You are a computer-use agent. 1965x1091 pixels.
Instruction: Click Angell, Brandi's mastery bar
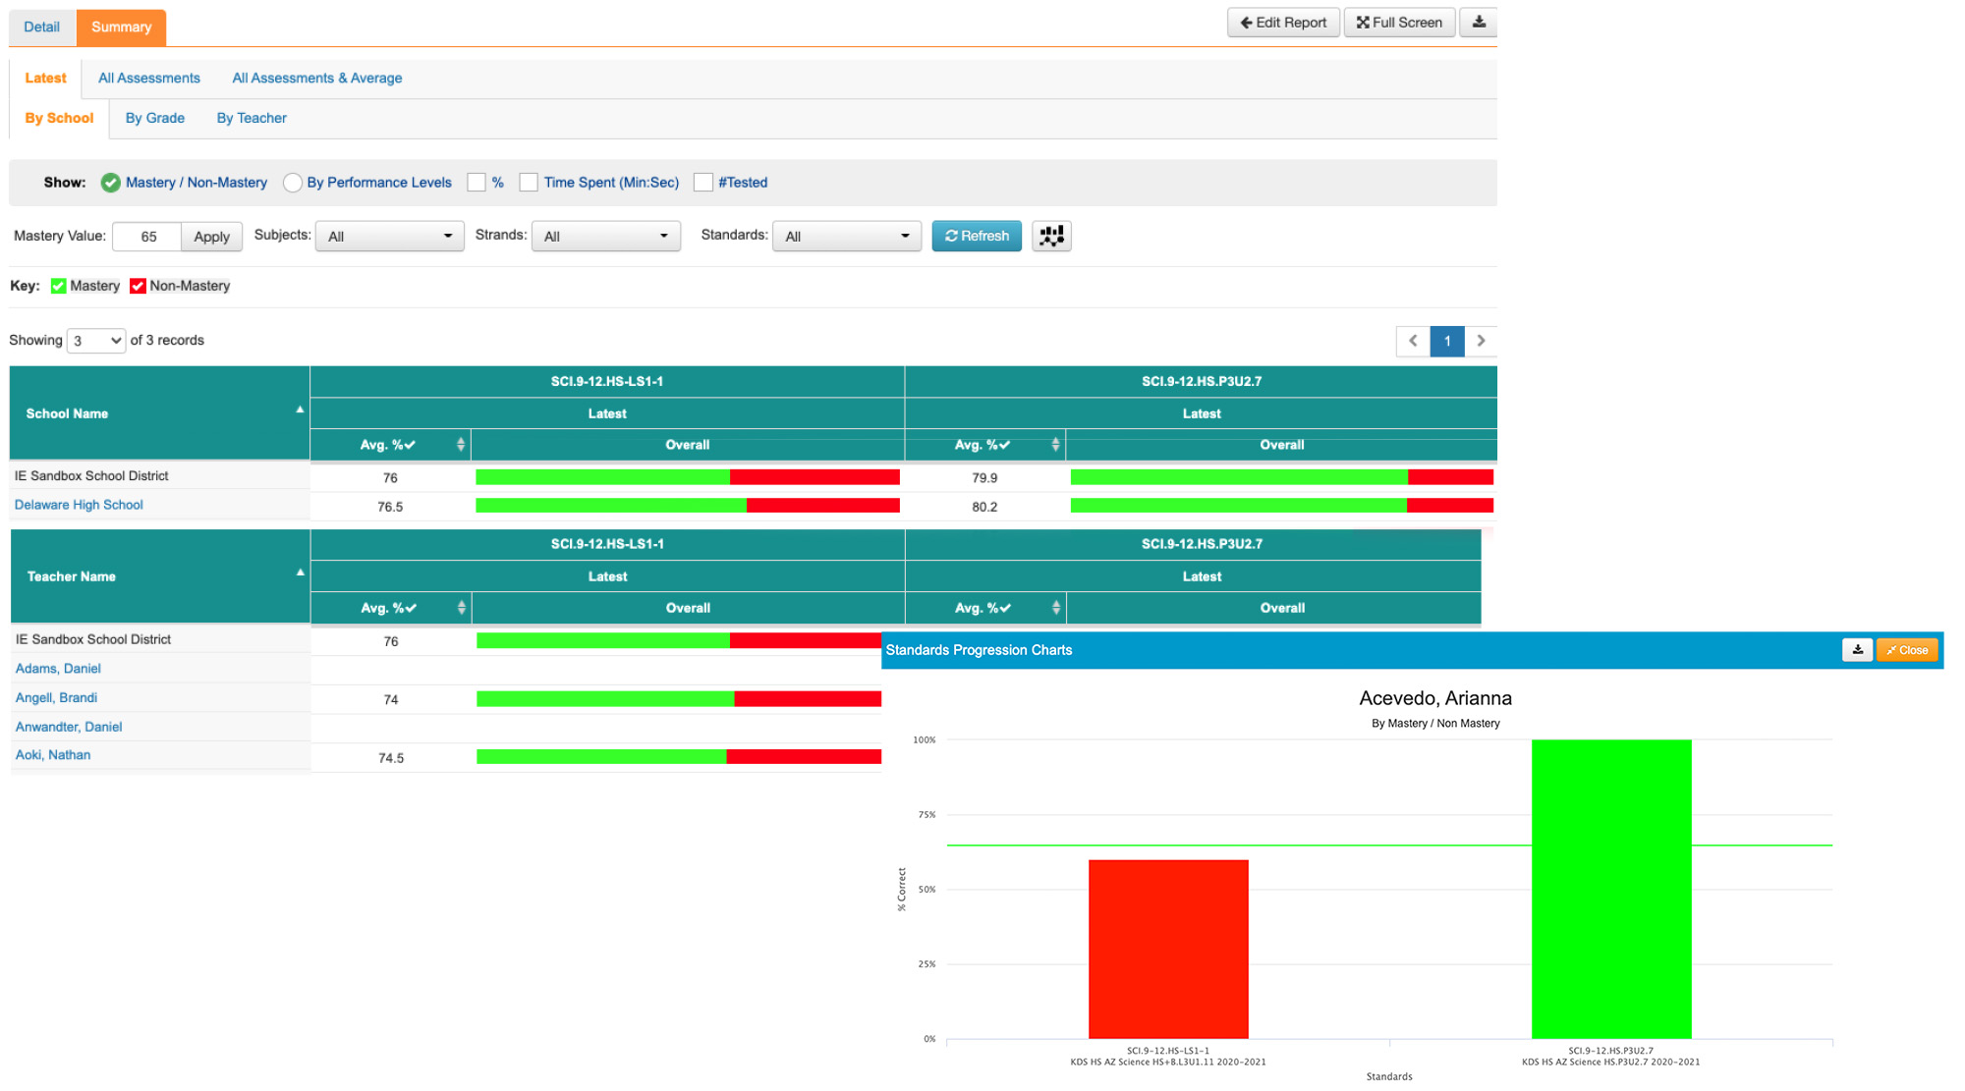click(679, 699)
